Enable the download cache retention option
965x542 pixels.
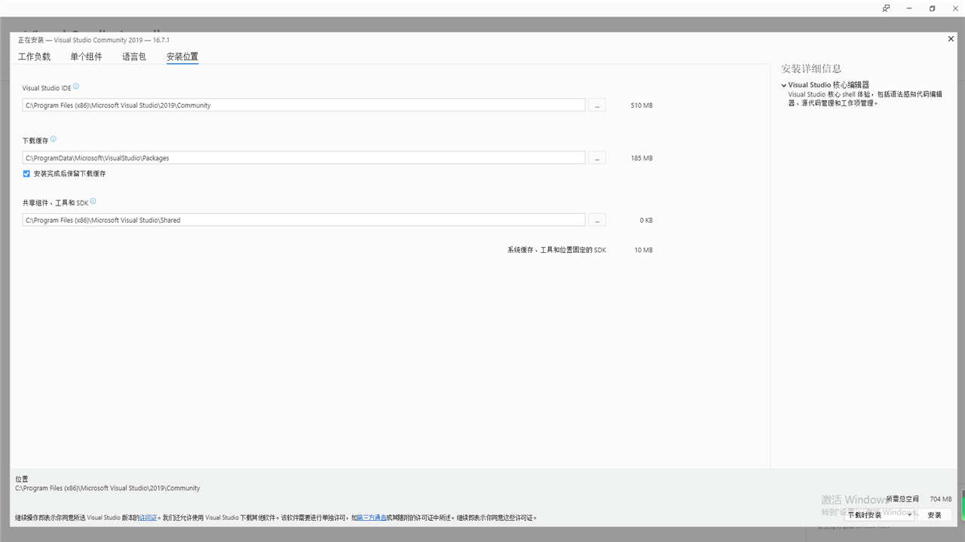[26, 173]
